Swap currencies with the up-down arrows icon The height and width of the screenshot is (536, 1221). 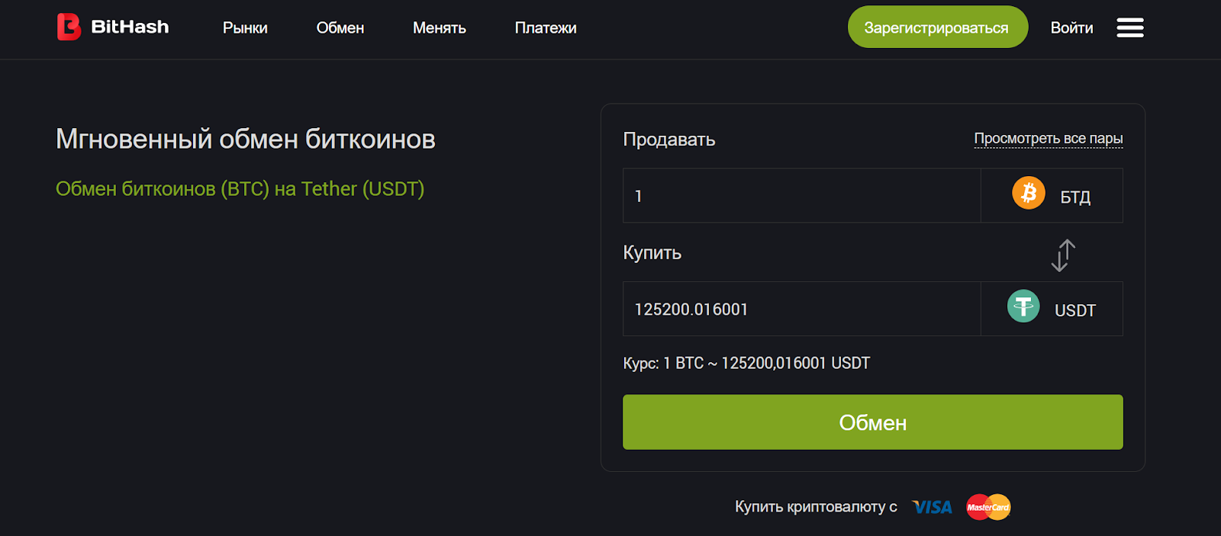pyautogui.click(x=1062, y=255)
